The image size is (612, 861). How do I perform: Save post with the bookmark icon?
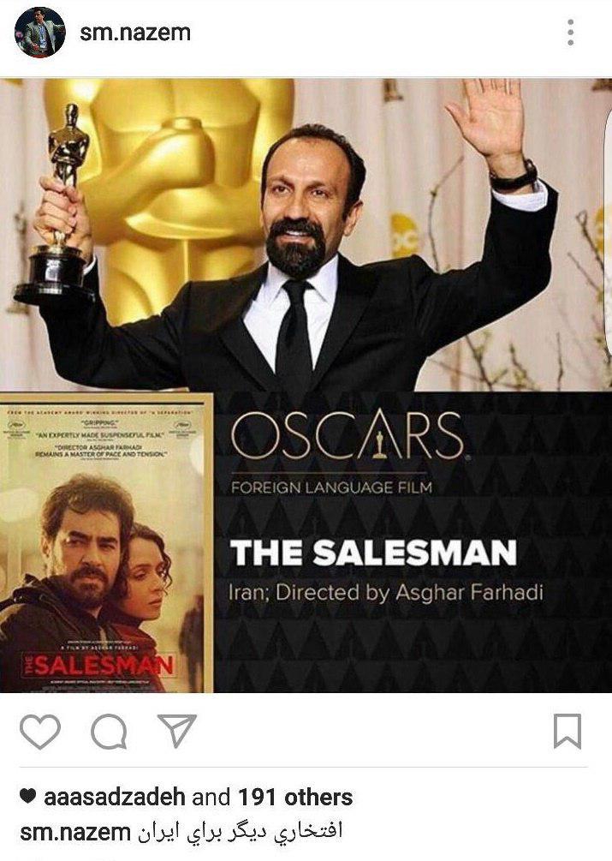pos(567,731)
